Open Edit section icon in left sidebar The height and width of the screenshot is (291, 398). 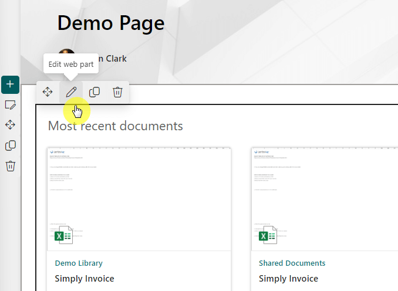(11, 105)
